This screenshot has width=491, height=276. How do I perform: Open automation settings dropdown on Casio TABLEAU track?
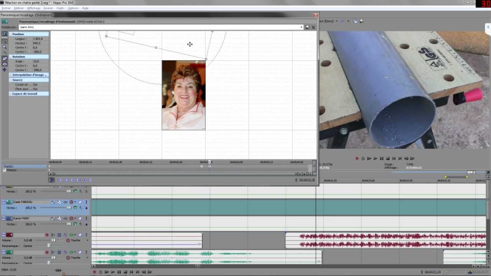75,202
